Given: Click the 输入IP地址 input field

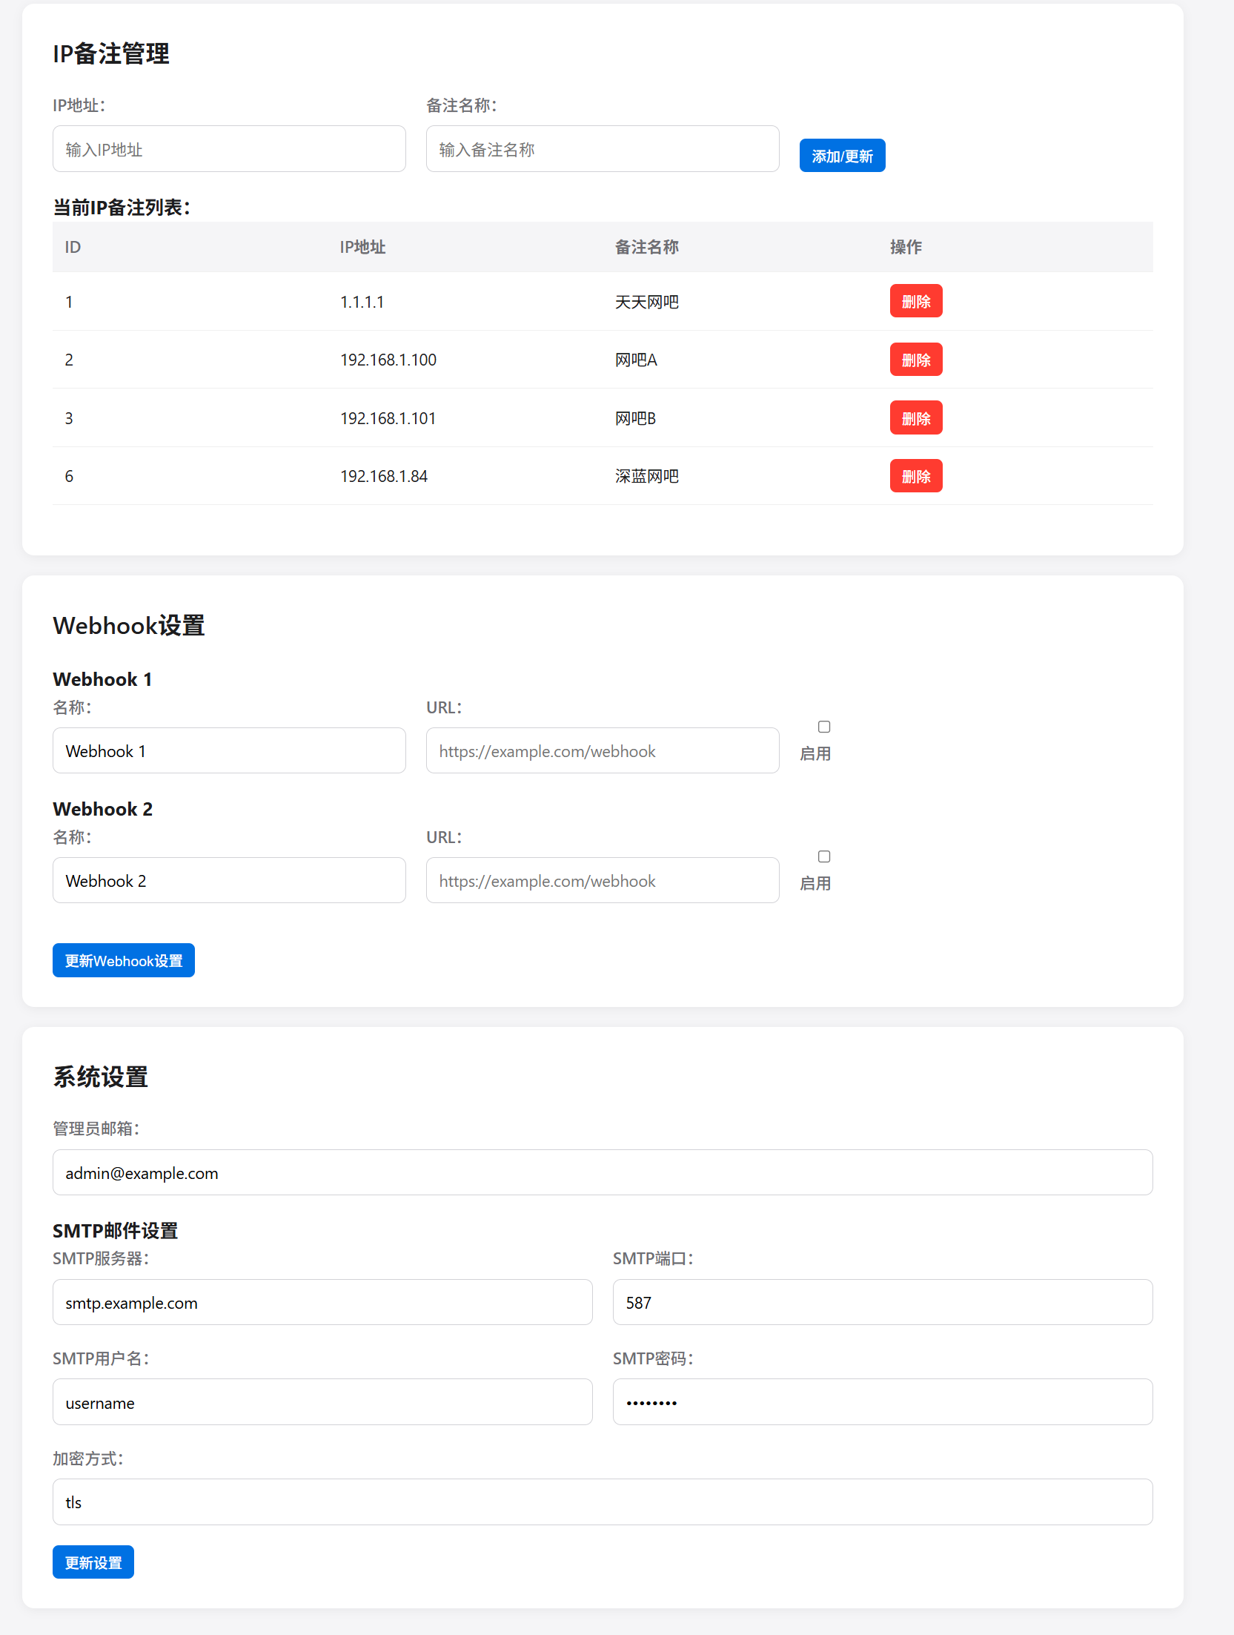Looking at the screenshot, I should (x=228, y=148).
